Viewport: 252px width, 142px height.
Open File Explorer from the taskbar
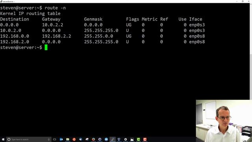point(68,139)
